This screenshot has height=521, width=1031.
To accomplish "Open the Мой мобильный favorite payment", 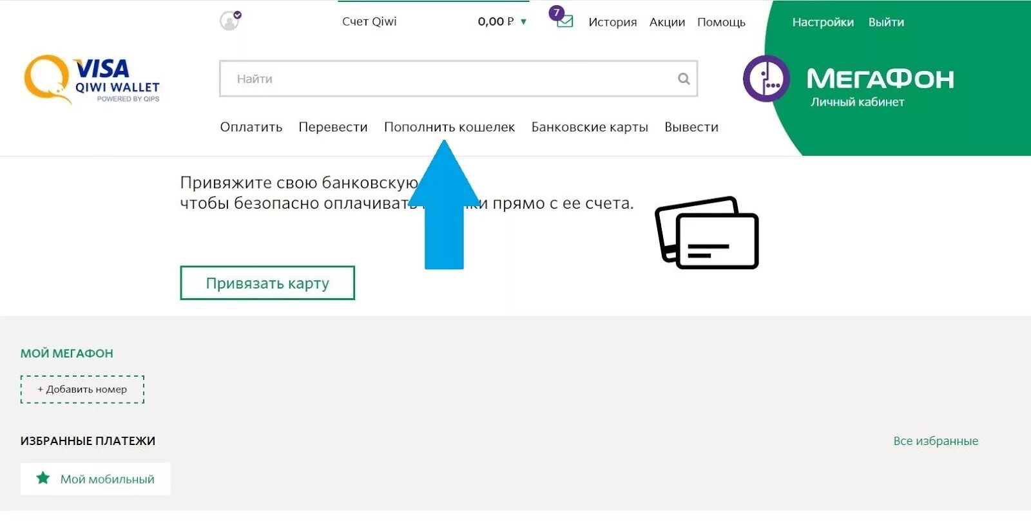I will click(95, 478).
